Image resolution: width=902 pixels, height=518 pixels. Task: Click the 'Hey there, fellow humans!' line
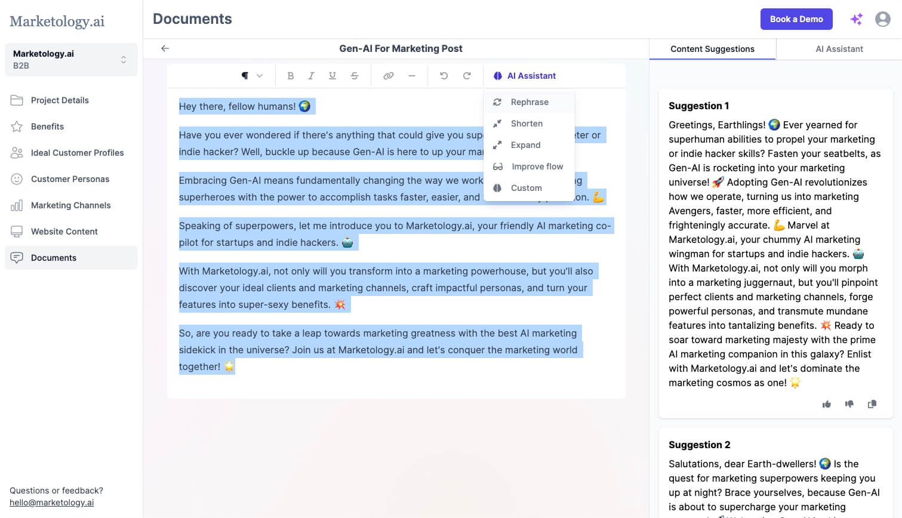pos(245,106)
